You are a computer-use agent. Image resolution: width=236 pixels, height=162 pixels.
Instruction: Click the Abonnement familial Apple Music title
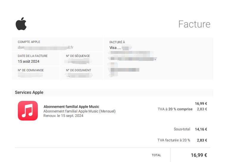tap(71, 107)
